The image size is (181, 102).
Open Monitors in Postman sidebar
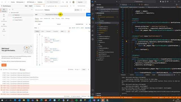[x=4, y=30]
